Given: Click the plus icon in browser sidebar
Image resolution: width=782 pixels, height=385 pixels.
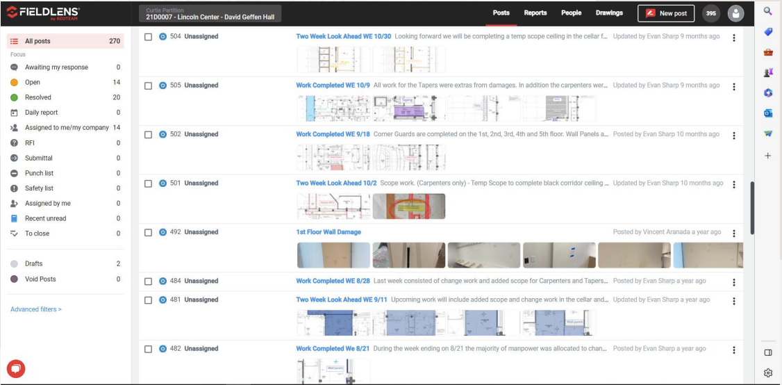Looking at the screenshot, I should (x=768, y=156).
